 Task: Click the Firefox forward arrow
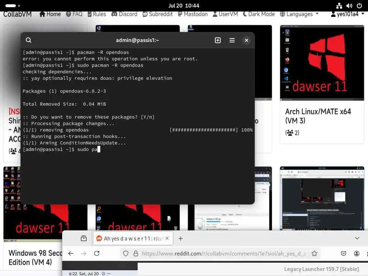[x=83, y=253]
